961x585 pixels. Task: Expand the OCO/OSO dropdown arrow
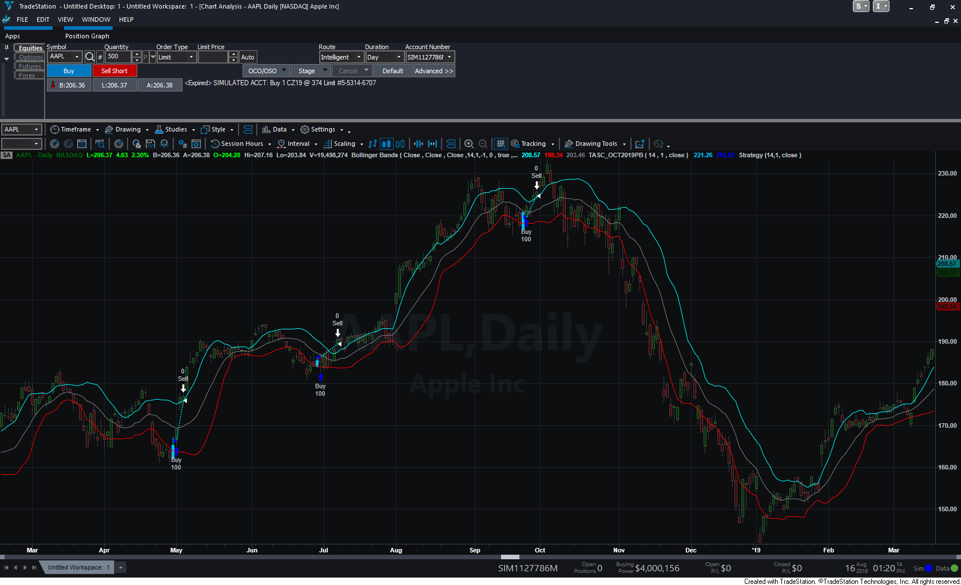pos(284,70)
